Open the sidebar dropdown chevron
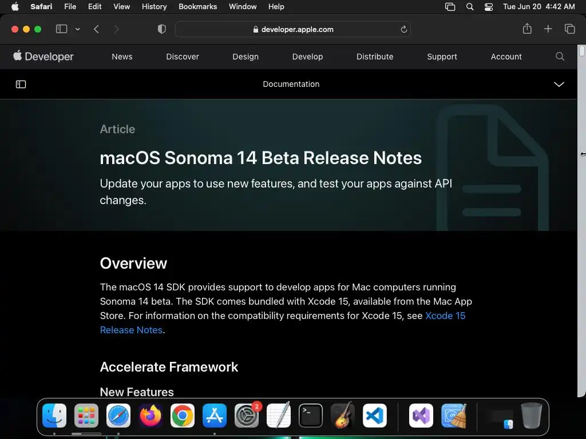Image resolution: width=586 pixels, height=439 pixels. [x=77, y=29]
